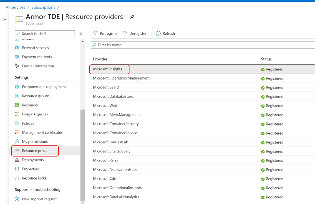Click the pin icon beside the page title
This screenshot has height=205, width=315.
pyautogui.click(x=132, y=17)
